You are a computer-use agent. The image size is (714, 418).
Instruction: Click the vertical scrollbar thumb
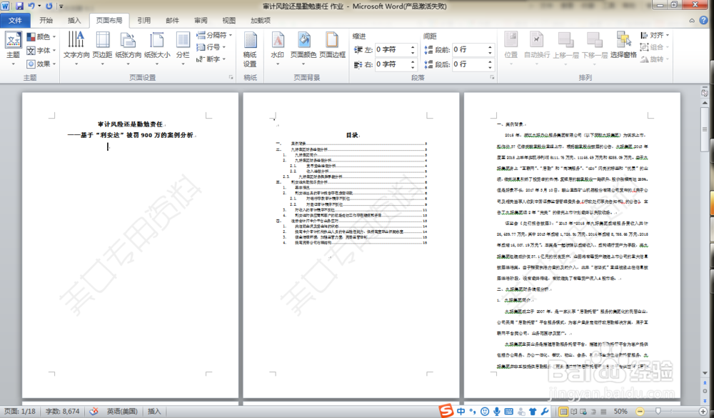tap(705, 129)
